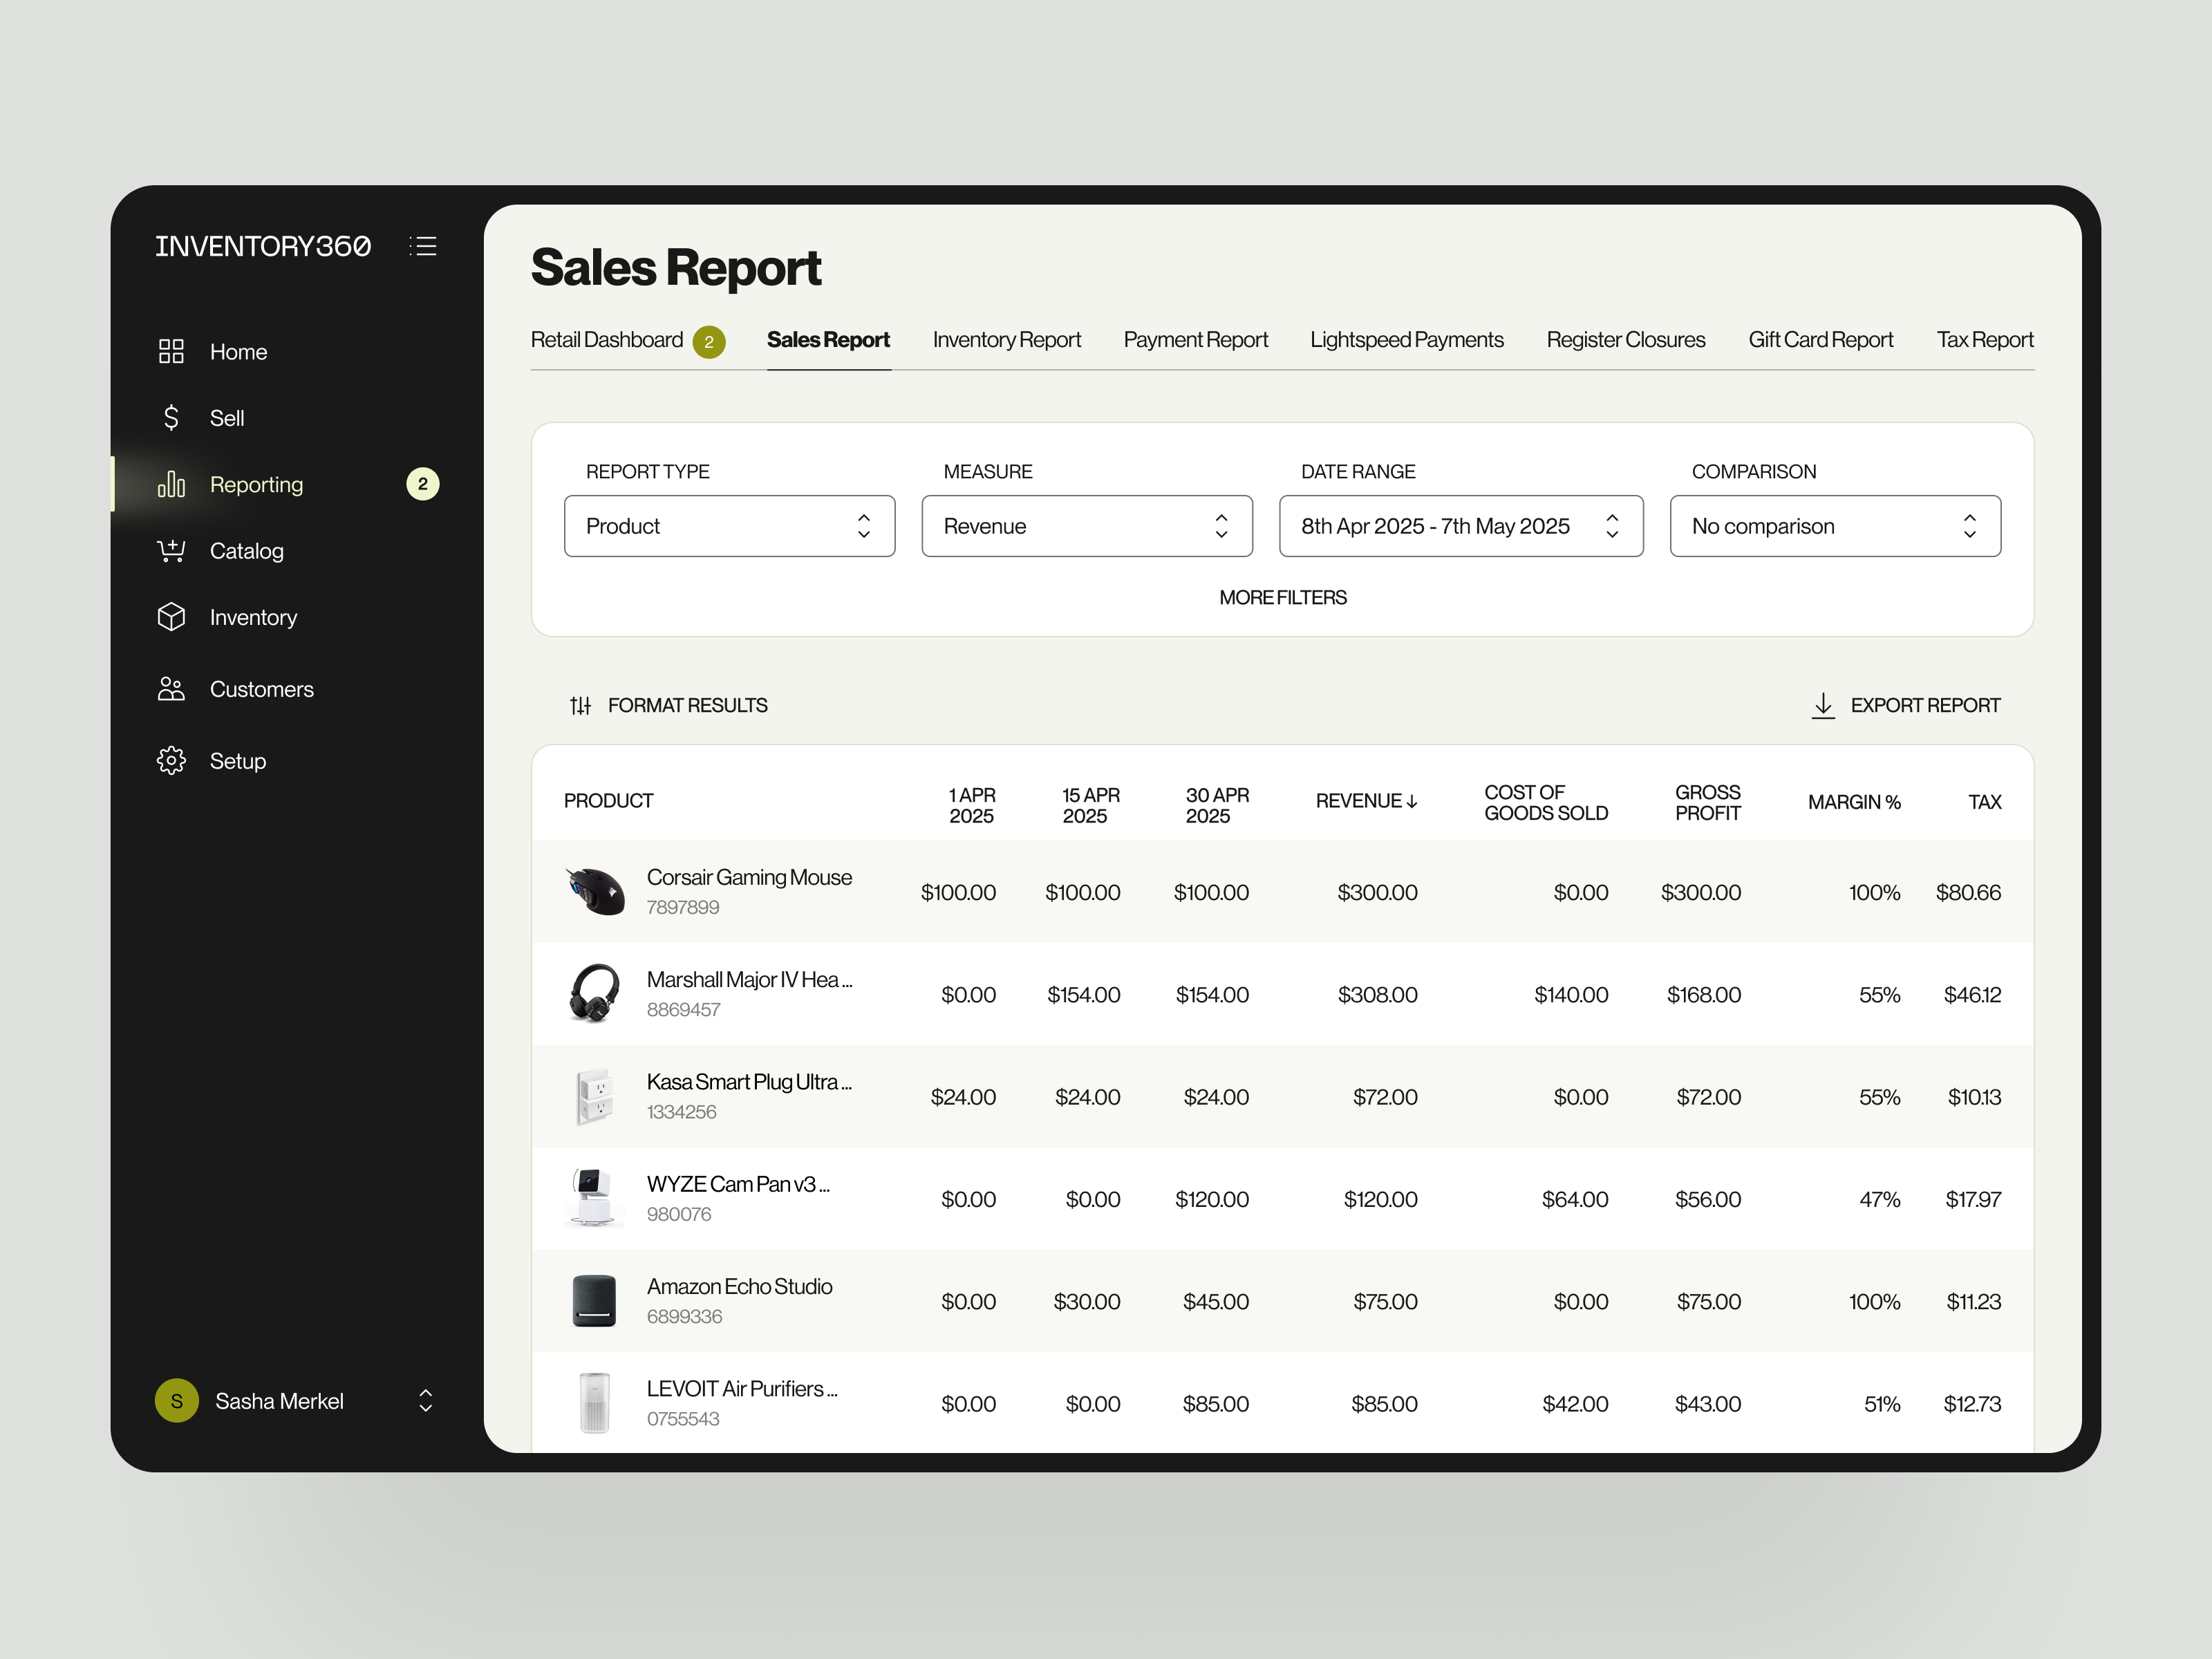Viewport: 2212px width, 1659px height.
Task: Click the Format Results sliders icon
Action: [x=580, y=706]
